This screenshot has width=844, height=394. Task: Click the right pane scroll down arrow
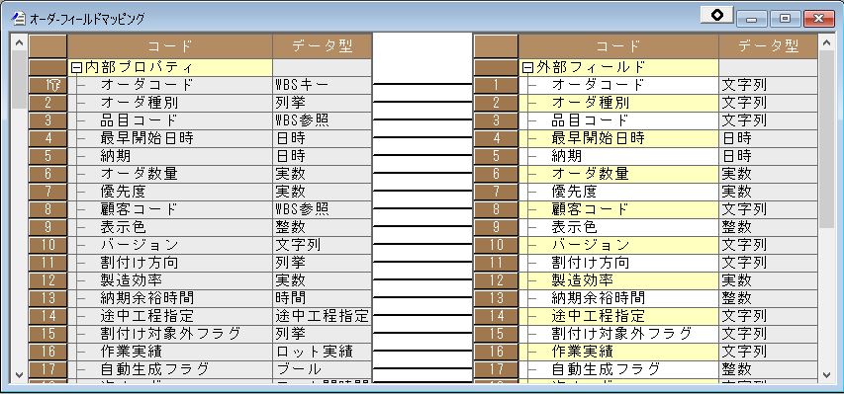point(827,374)
